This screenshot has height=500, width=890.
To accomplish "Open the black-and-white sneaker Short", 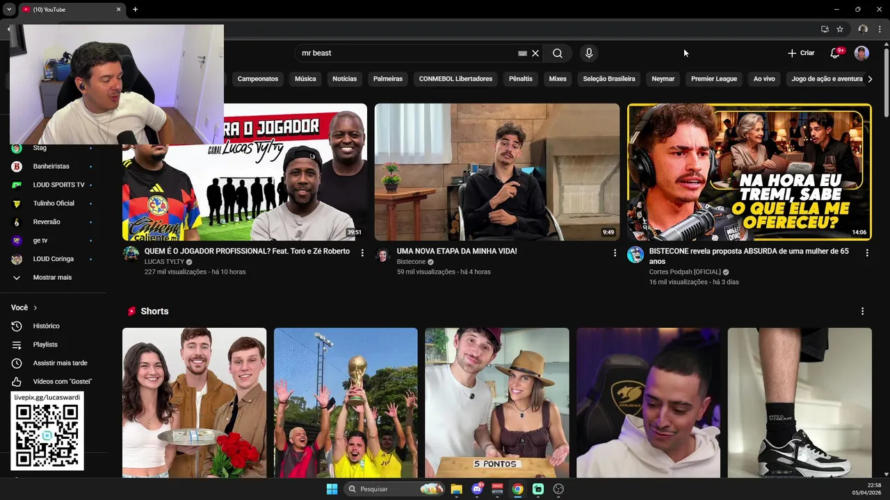I will [800, 403].
